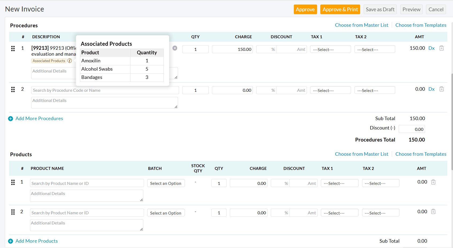Image resolution: width=453 pixels, height=248 pixels.
Task: Open the Batch Select an Option dropdown
Action: [166, 183]
